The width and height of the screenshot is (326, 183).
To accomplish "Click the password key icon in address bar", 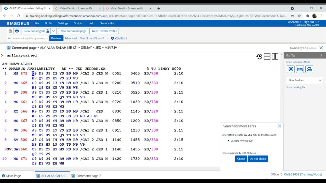I will click(292, 16).
